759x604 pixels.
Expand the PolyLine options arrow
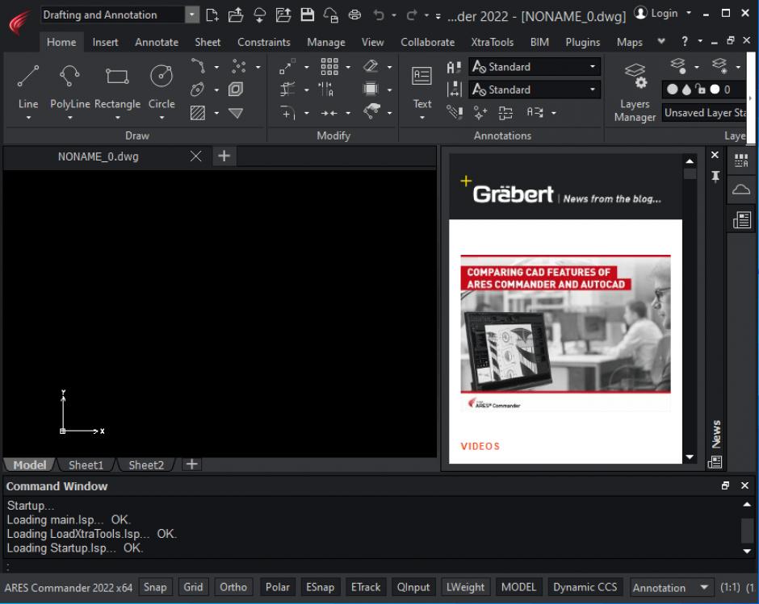69,118
